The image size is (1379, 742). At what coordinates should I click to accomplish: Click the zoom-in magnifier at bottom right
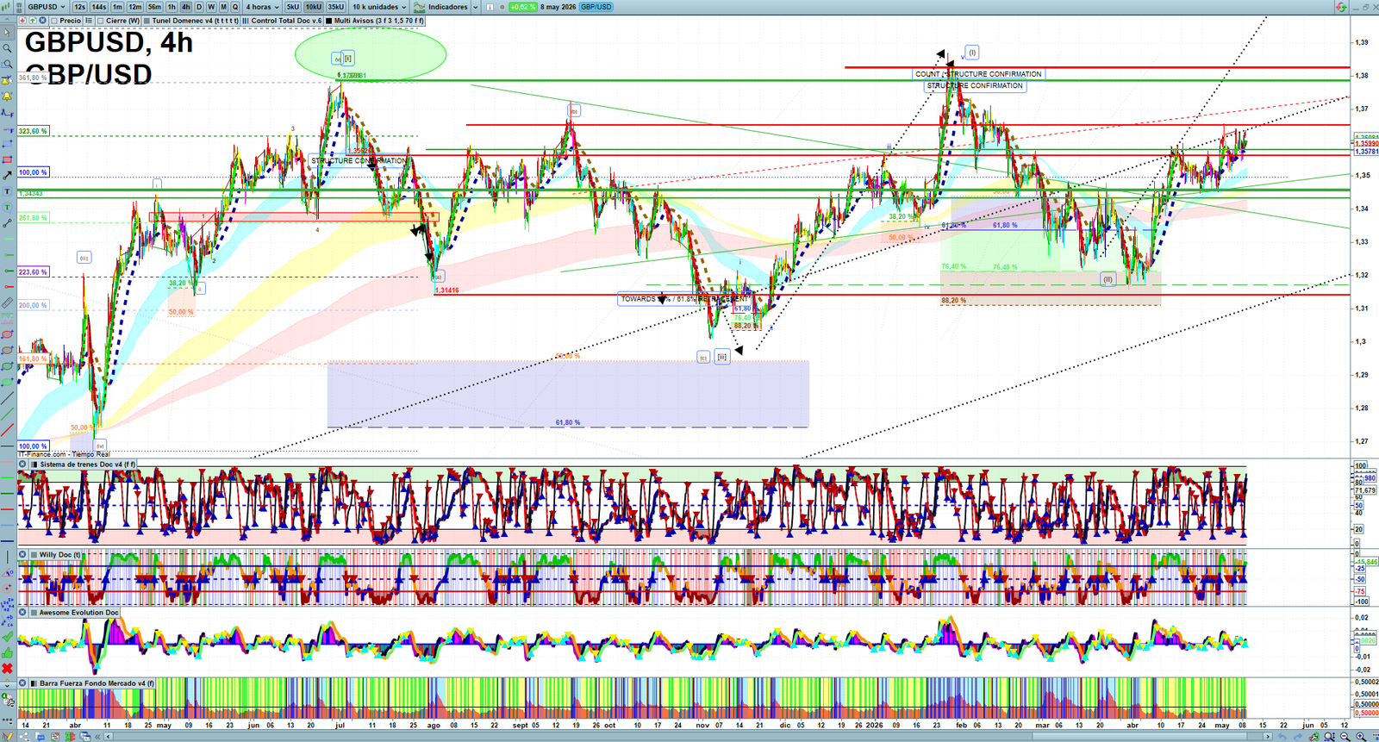coord(1360,736)
